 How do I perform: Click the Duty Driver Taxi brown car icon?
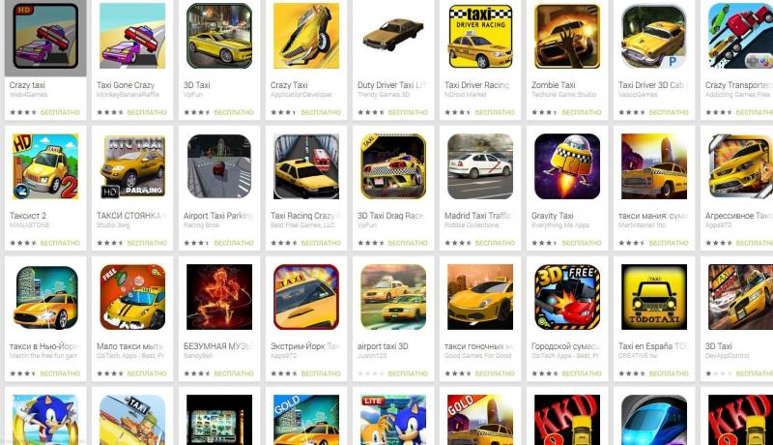393,36
